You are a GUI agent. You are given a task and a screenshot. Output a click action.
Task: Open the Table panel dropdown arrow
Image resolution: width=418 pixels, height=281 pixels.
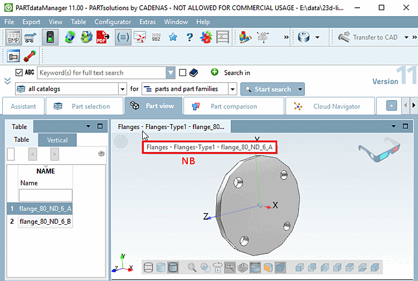(88, 126)
